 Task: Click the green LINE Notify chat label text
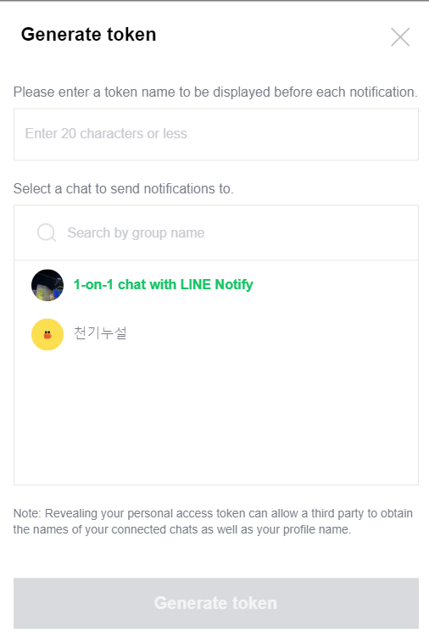pyautogui.click(x=164, y=285)
